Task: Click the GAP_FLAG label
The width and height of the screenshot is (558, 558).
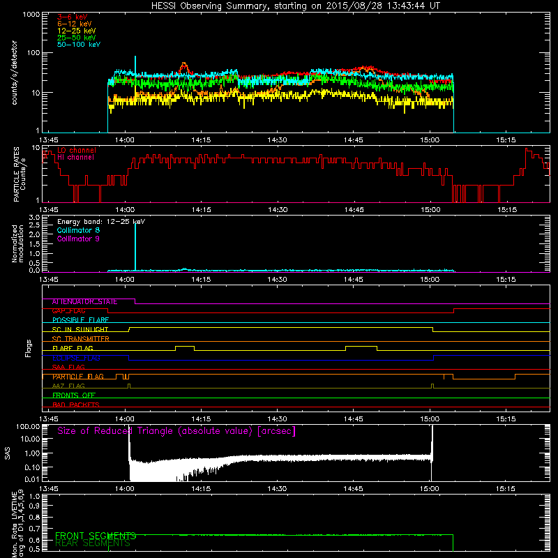Action: coord(68,311)
